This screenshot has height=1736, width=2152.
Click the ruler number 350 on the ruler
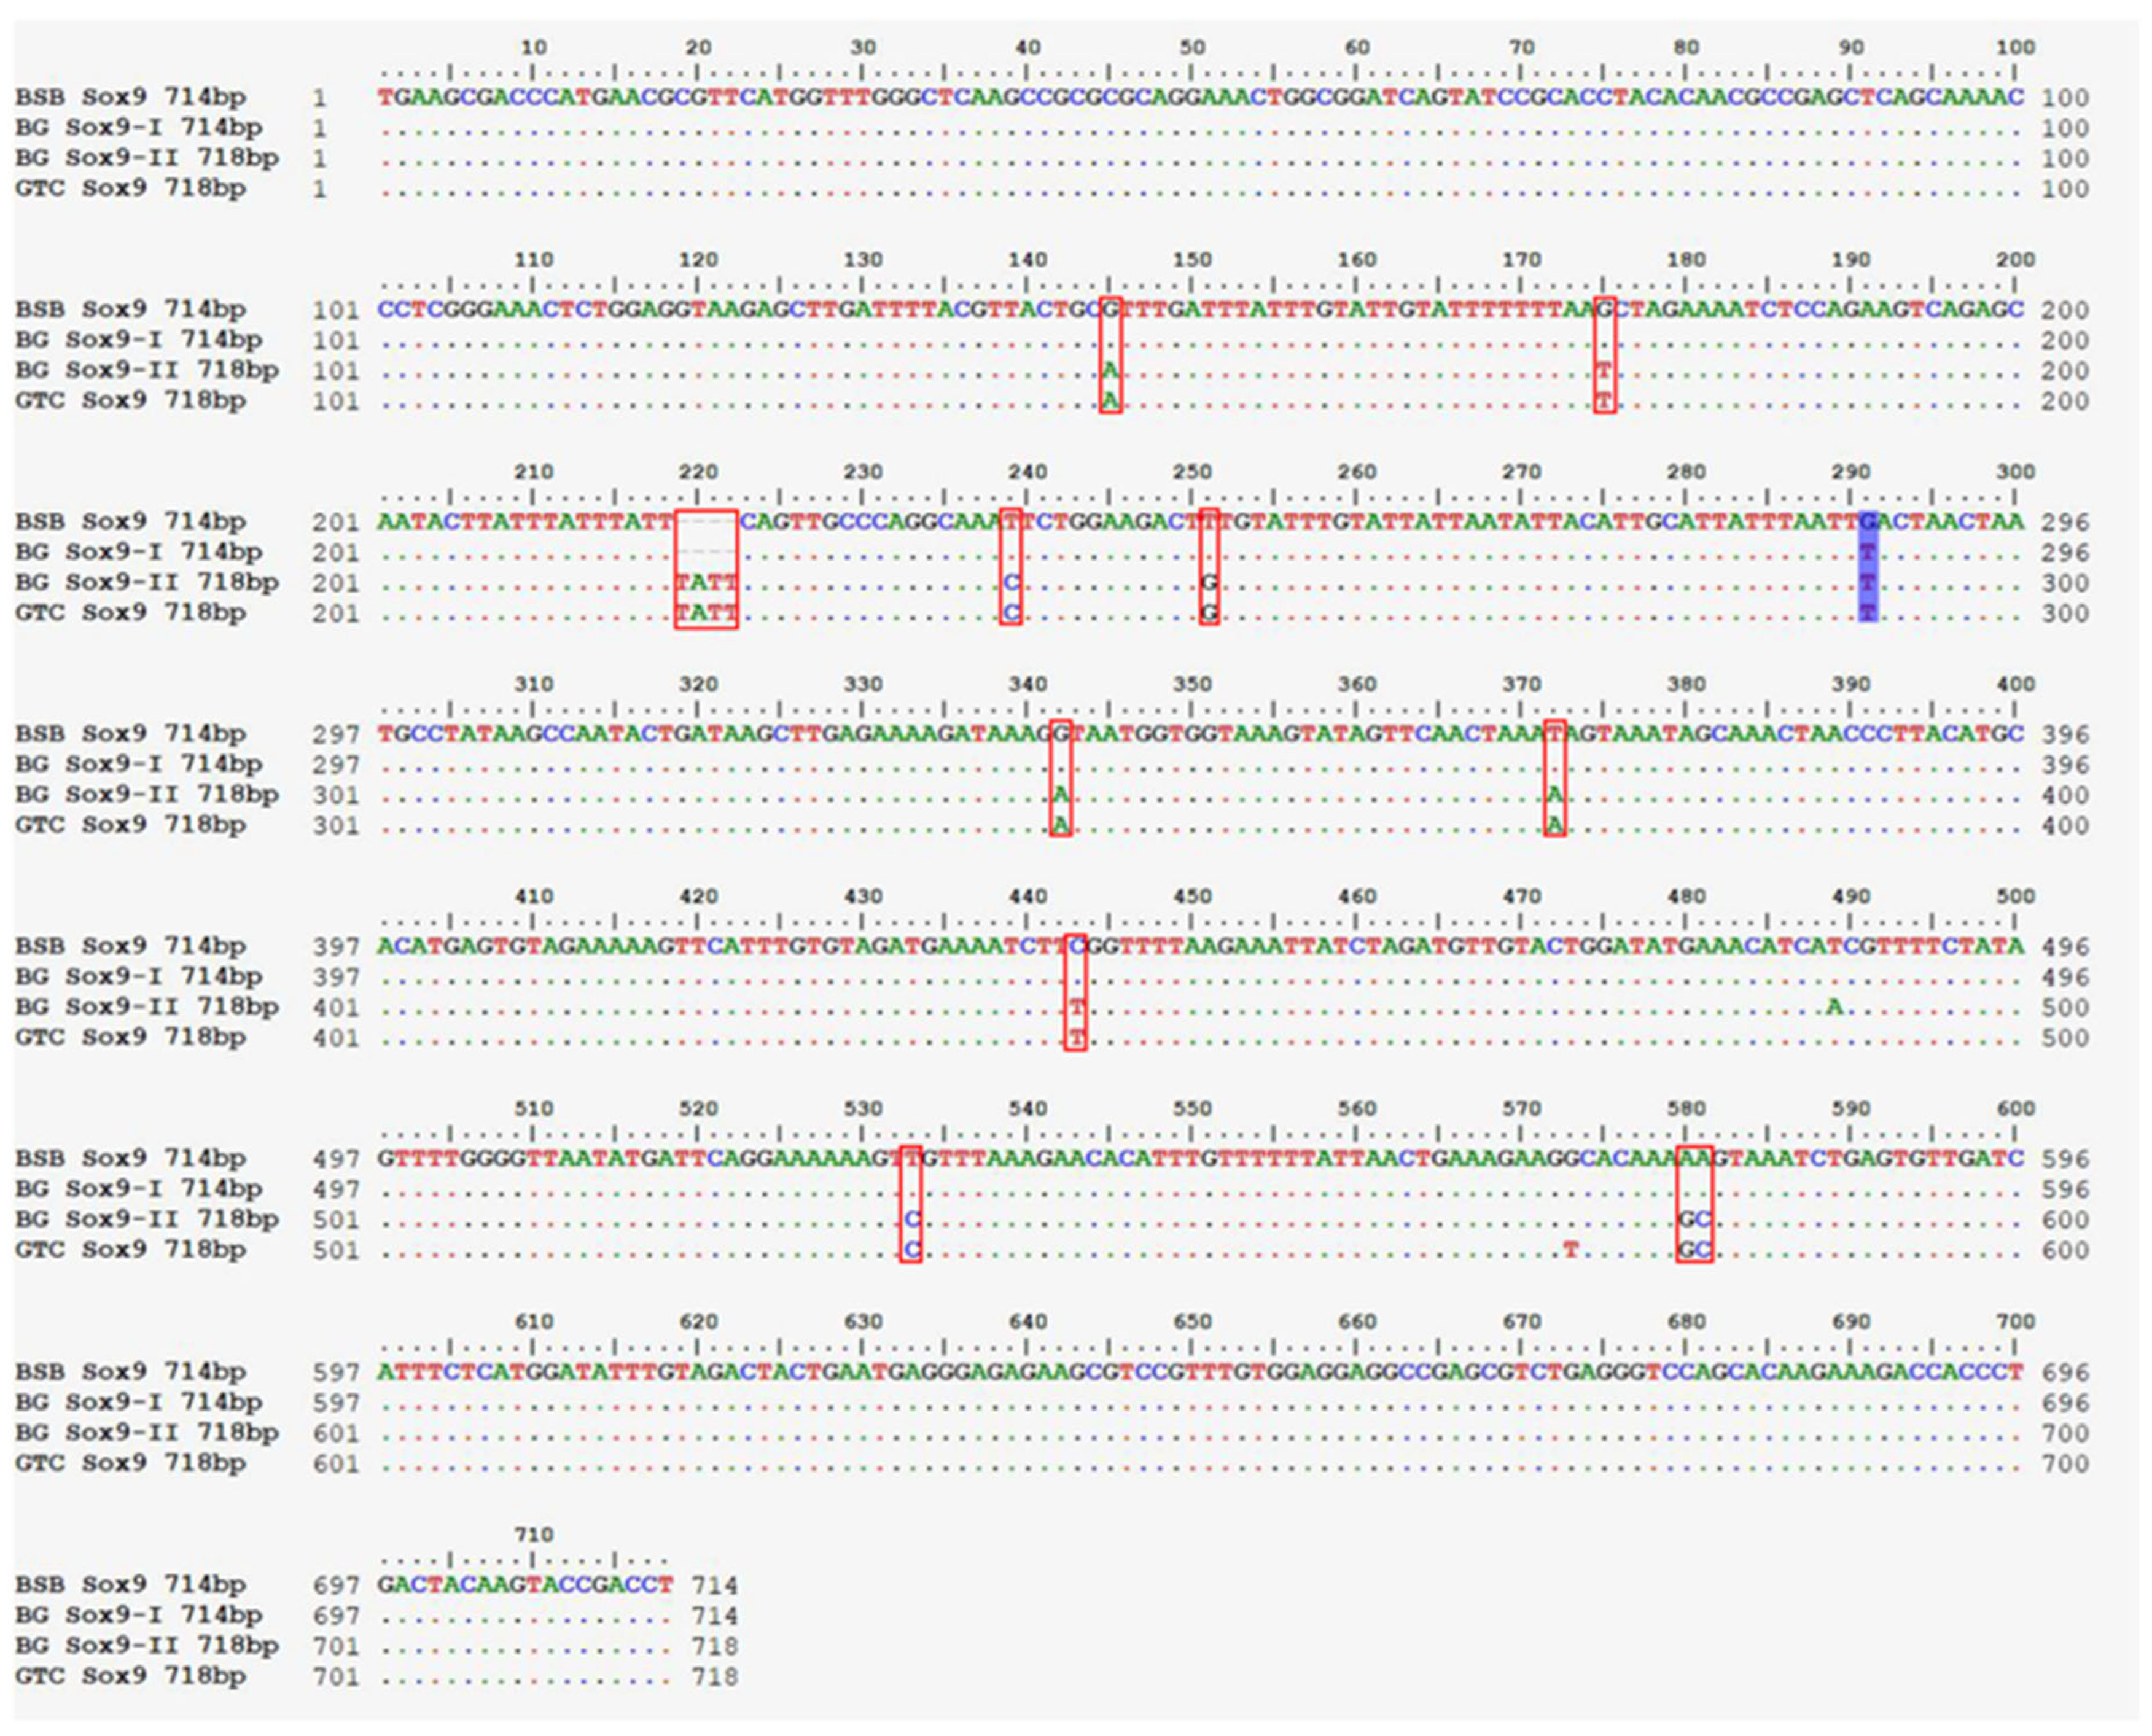tap(1192, 684)
